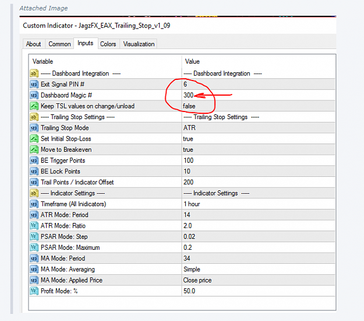Click the double icon beside PSAR Mode: Step
The height and width of the screenshot is (321, 364).
[34, 236]
